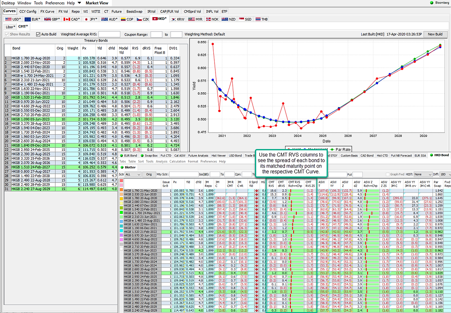Open the top Tools menu

(x=38, y=3)
